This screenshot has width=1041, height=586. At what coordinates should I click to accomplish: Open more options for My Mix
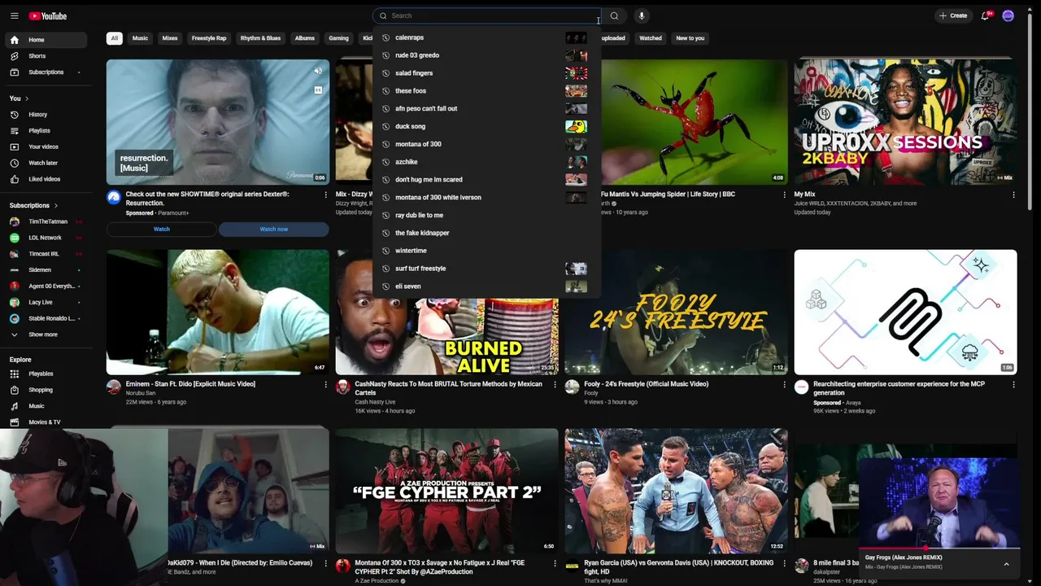1013,195
